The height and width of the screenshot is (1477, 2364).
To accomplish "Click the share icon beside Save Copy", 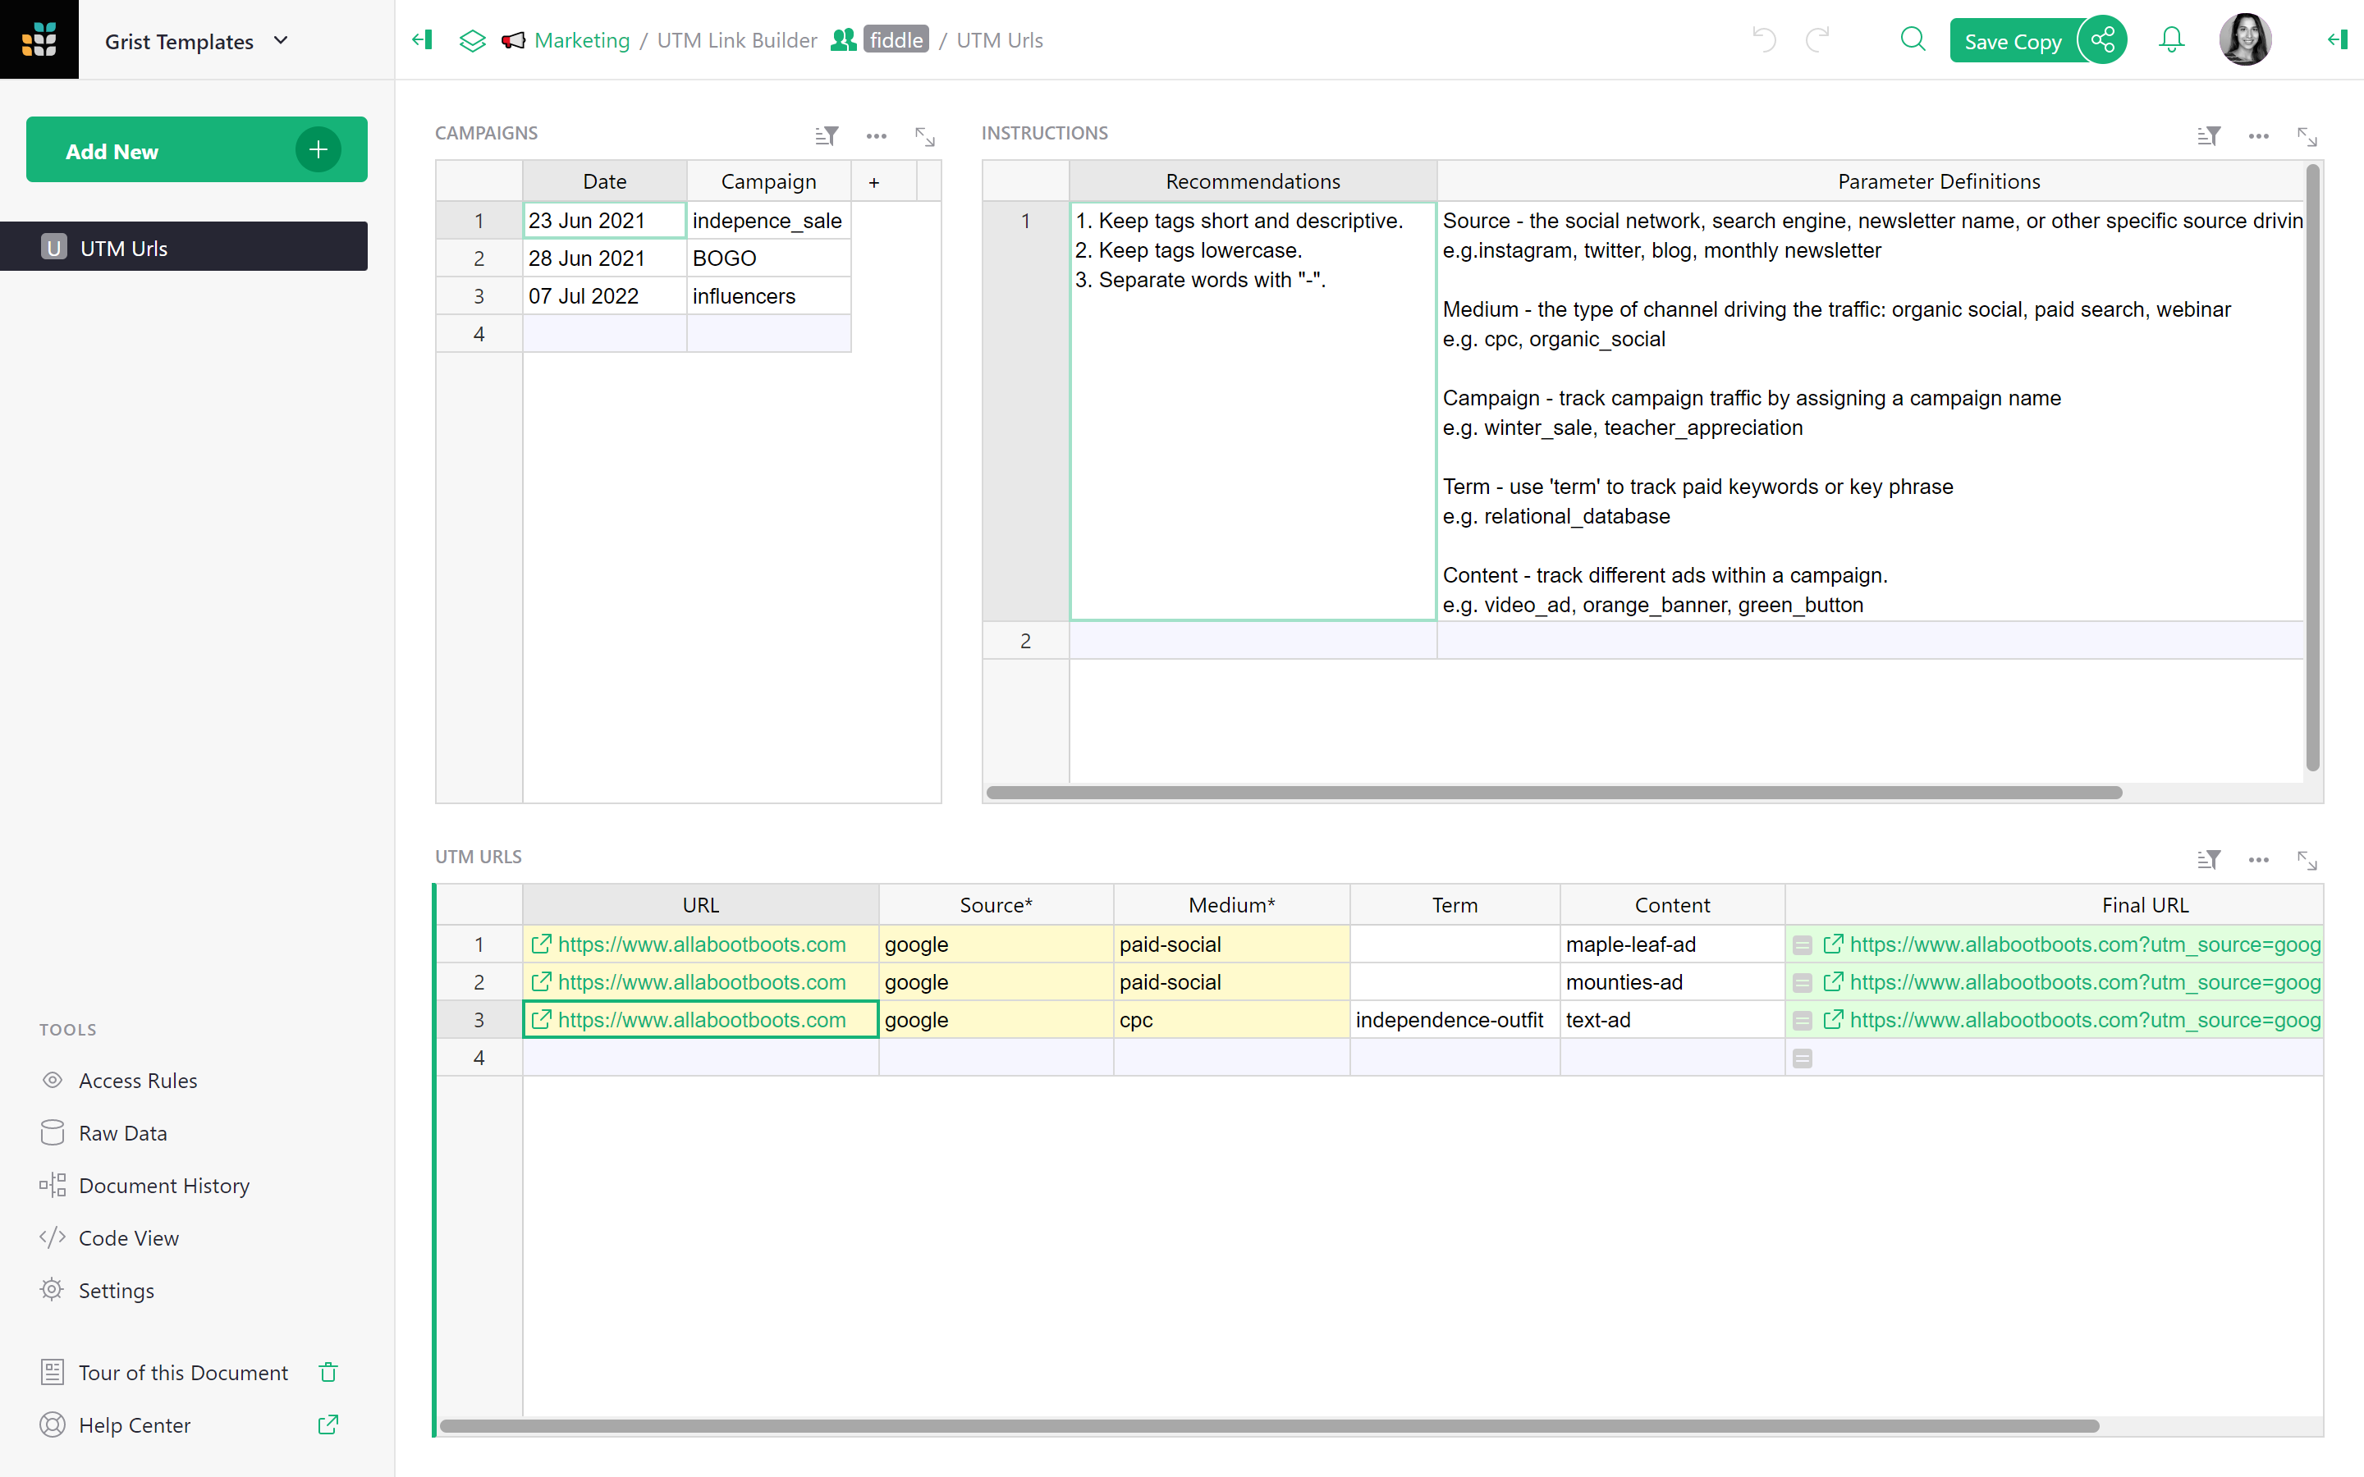I will tap(2102, 40).
